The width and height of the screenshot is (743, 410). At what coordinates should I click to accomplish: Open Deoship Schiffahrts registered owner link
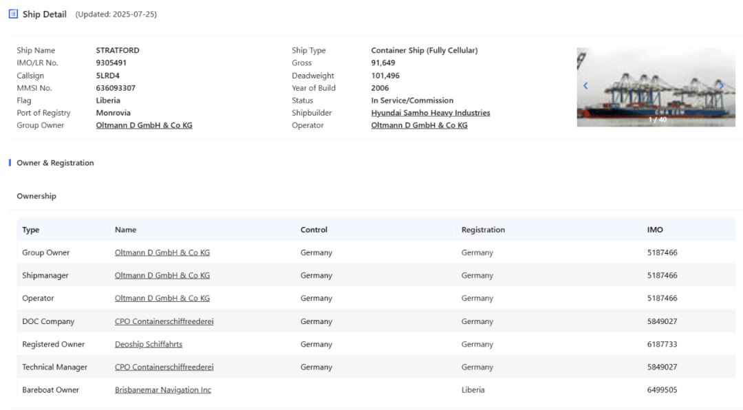point(149,344)
